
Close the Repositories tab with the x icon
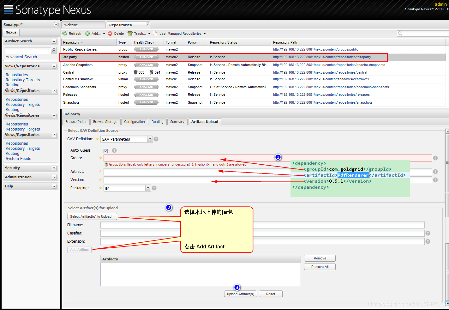click(x=147, y=24)
